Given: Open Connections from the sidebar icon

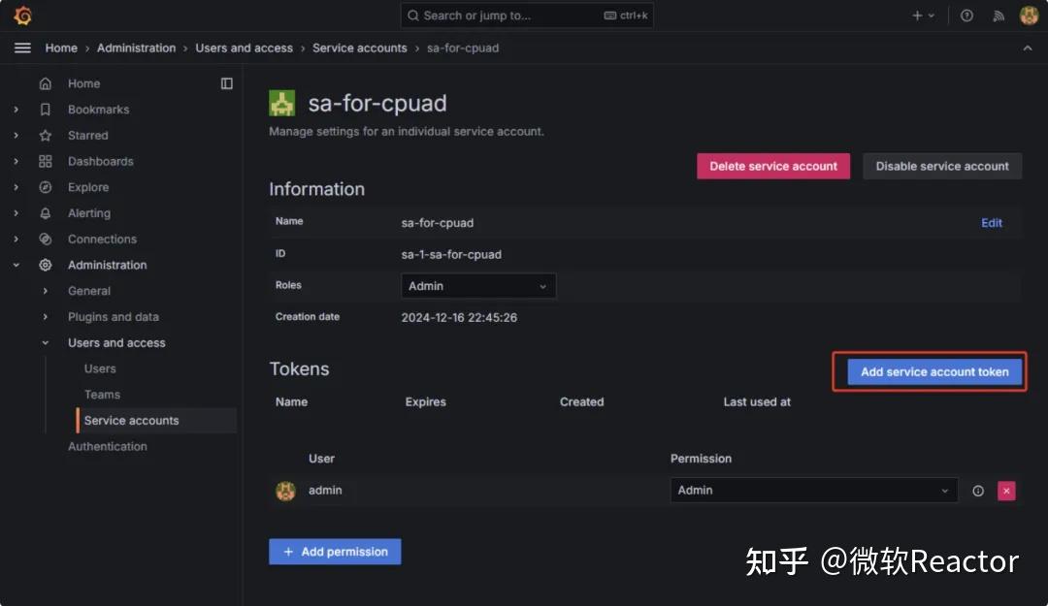Looking at the screenshot, I should [x=45, y=239].
